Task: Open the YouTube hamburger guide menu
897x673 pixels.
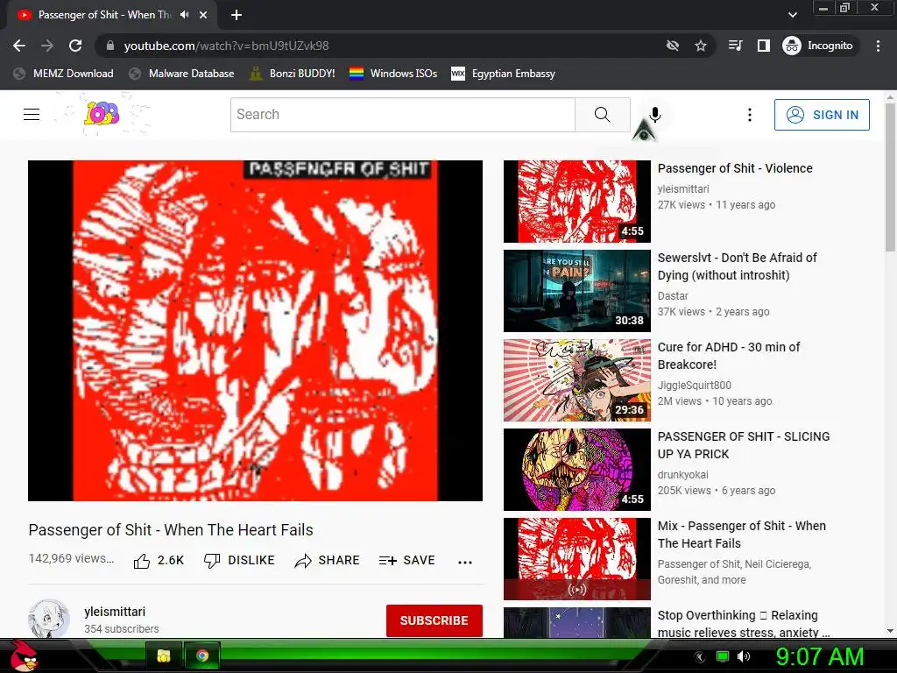Action: point(32,115)
